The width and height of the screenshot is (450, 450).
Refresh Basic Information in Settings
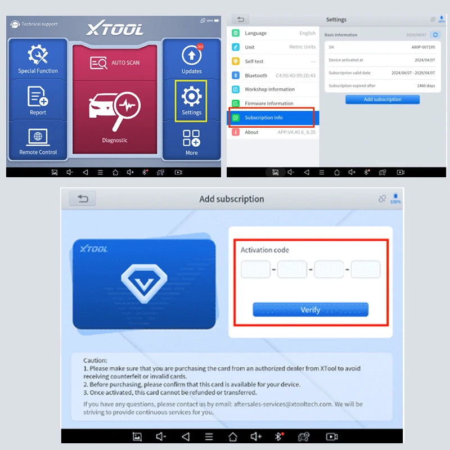pyautogui.click(x=435, y=35)
